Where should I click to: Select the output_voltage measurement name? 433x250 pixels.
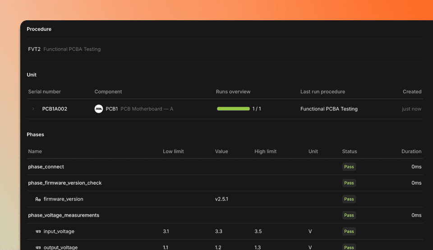pos(61,247)
